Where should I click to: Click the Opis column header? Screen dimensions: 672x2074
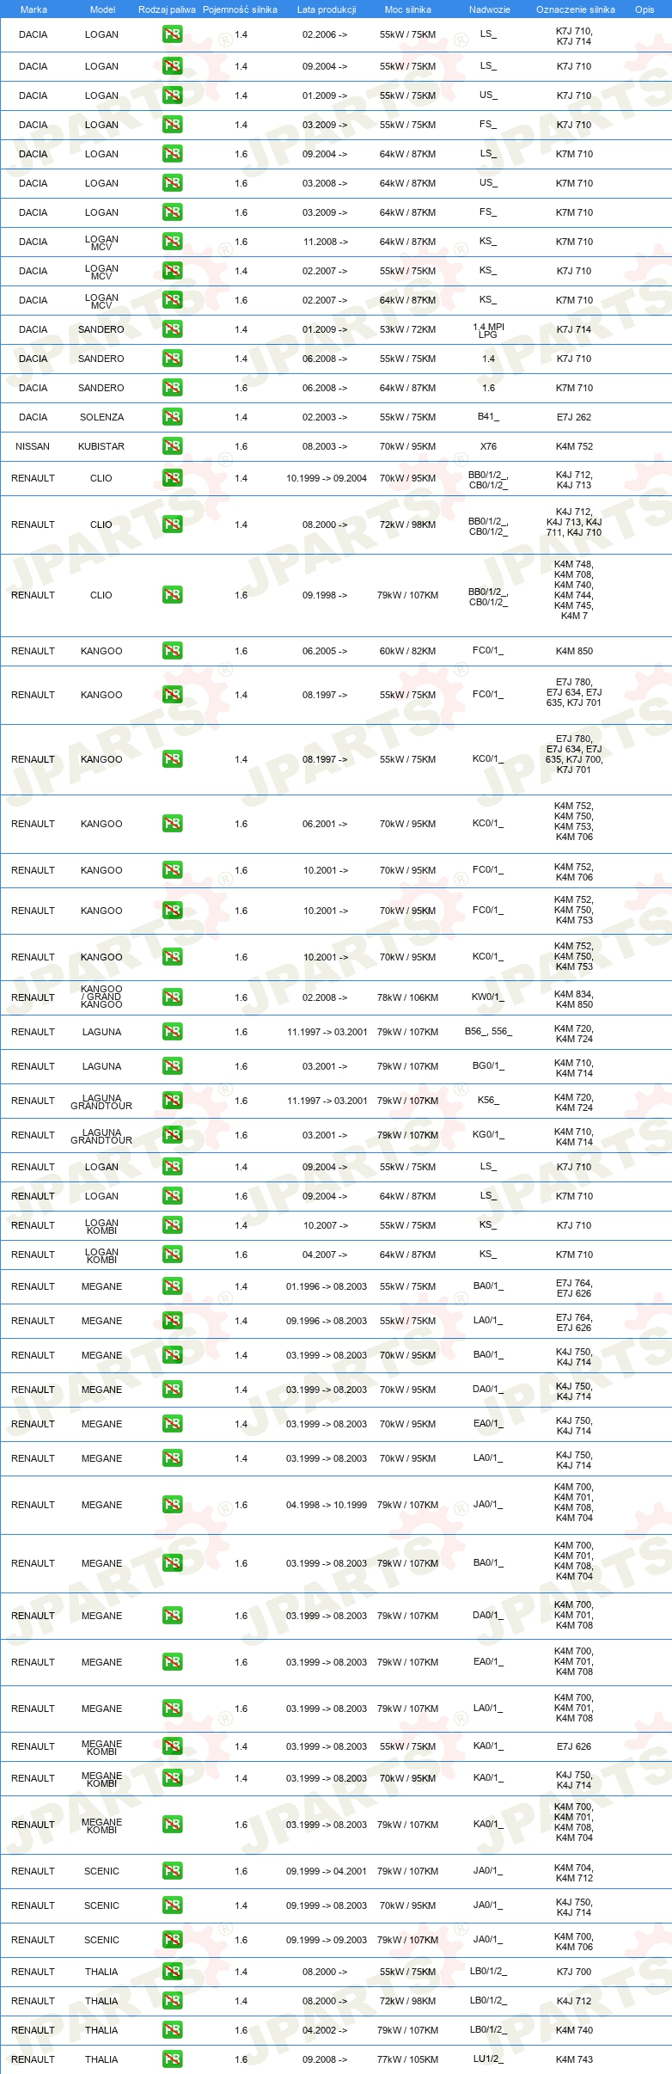point(645,9)
